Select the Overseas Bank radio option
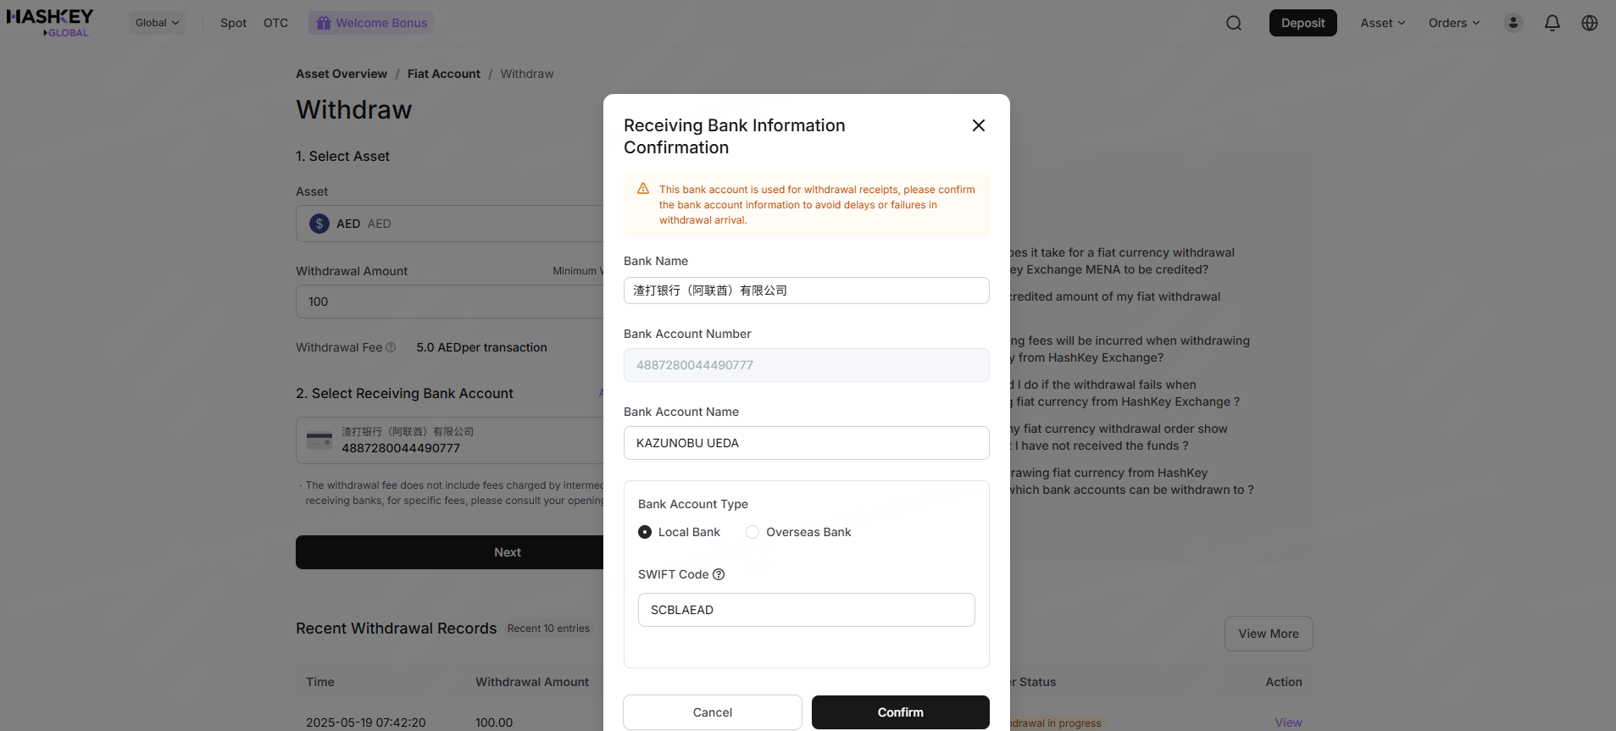1616x731 pixels. pyautogui.click(x=752, y=532)
